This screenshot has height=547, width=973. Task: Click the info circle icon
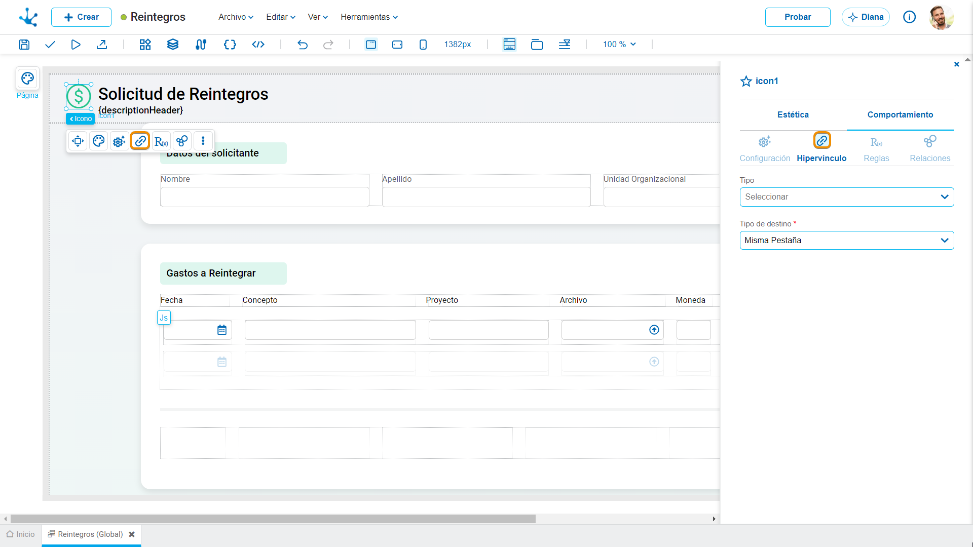click(909, 17)
